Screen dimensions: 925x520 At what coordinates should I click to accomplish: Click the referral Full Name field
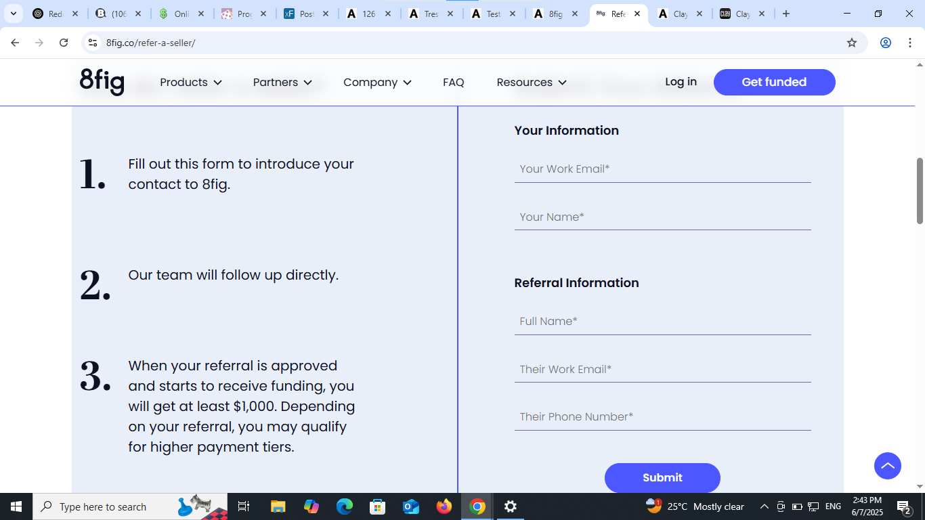point(662,322)
